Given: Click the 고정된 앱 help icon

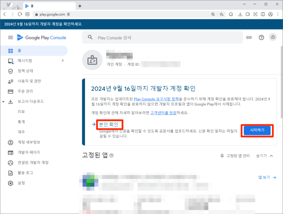Looking at the screenshot, I should [x=112, y=156].
